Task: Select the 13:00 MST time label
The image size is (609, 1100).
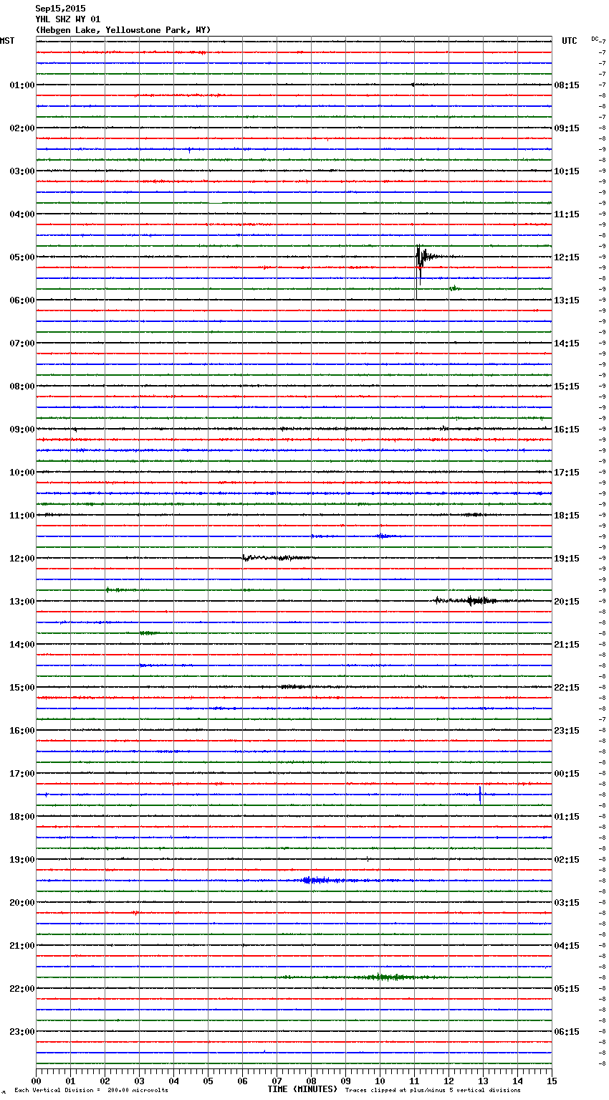Action: click(22, 602)
